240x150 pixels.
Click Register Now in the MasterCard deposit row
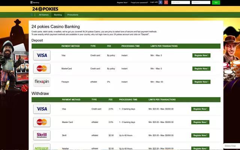click(201, 69)
